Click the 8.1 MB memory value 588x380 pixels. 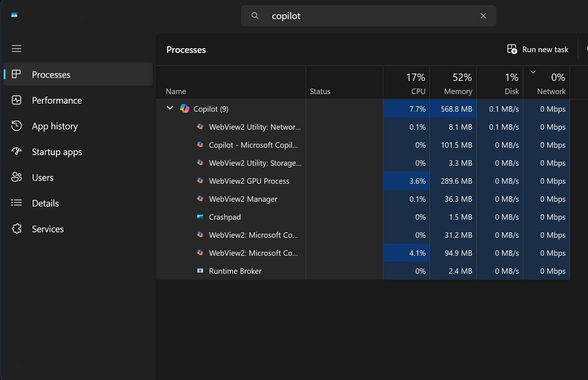click(460, 127)
